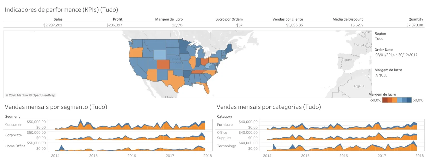
Task: Select the Média de Discount header
Action: 348,19
